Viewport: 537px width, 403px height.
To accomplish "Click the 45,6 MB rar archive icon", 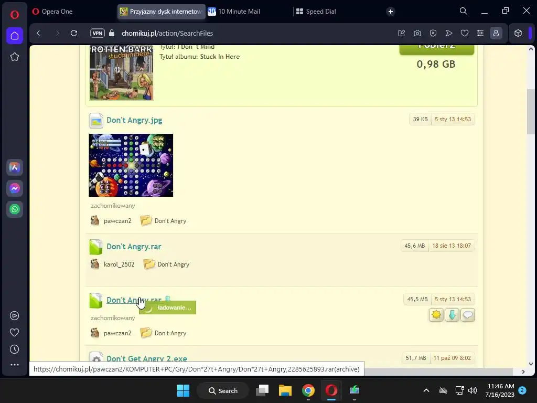I will click(x=96, y=247).
